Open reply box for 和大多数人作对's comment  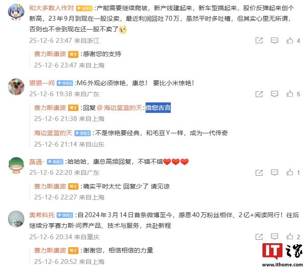tap(274, 41)
